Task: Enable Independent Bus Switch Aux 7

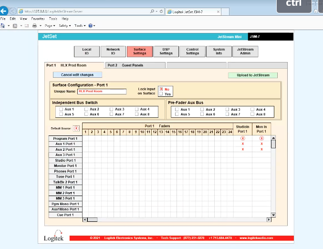Action: (112, 114)
